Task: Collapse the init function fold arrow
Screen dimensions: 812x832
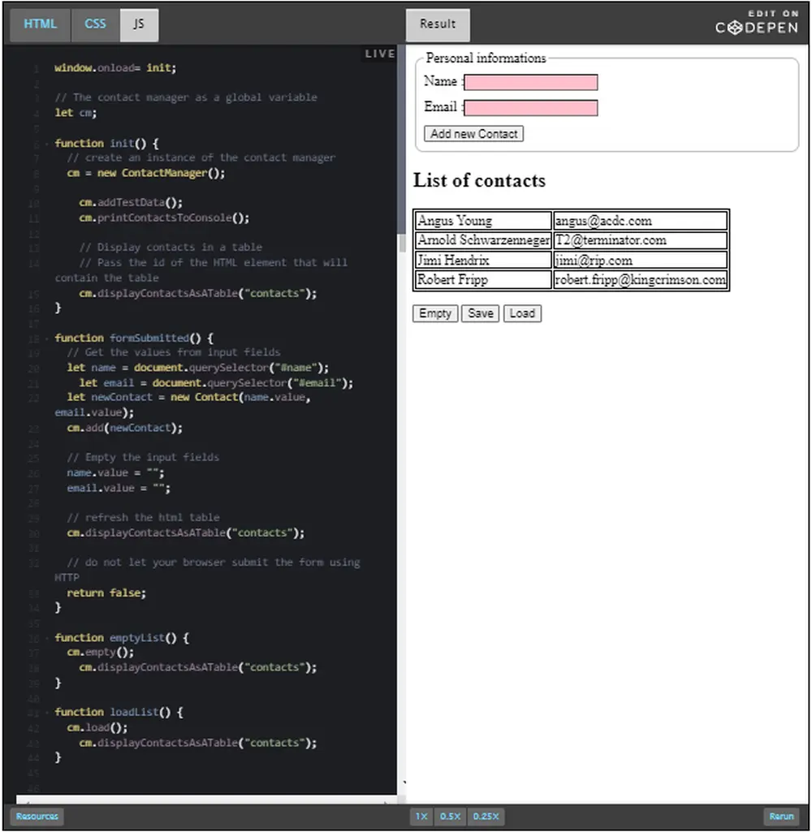Action: coord(47,144)
